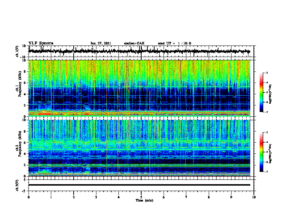This screenshot has height=221, width=286.
Task: Click the "ch.1(V)" waveform axis label
Action: [17, 51]
